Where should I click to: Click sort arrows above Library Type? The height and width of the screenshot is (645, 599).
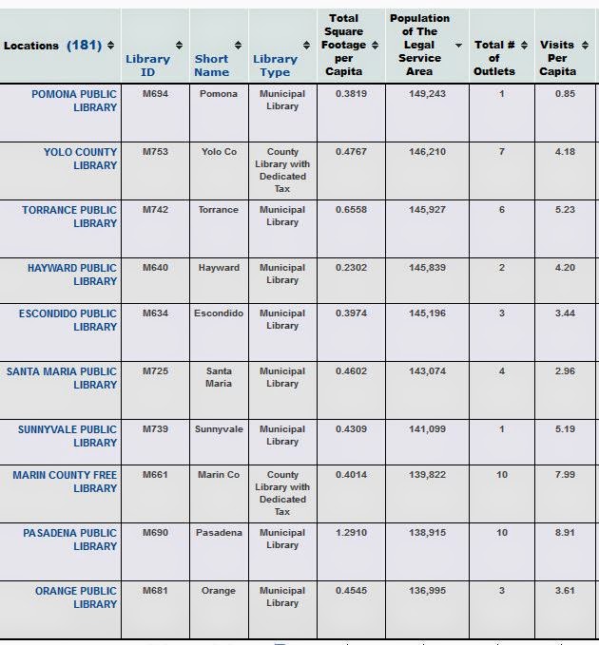point(306,46)
